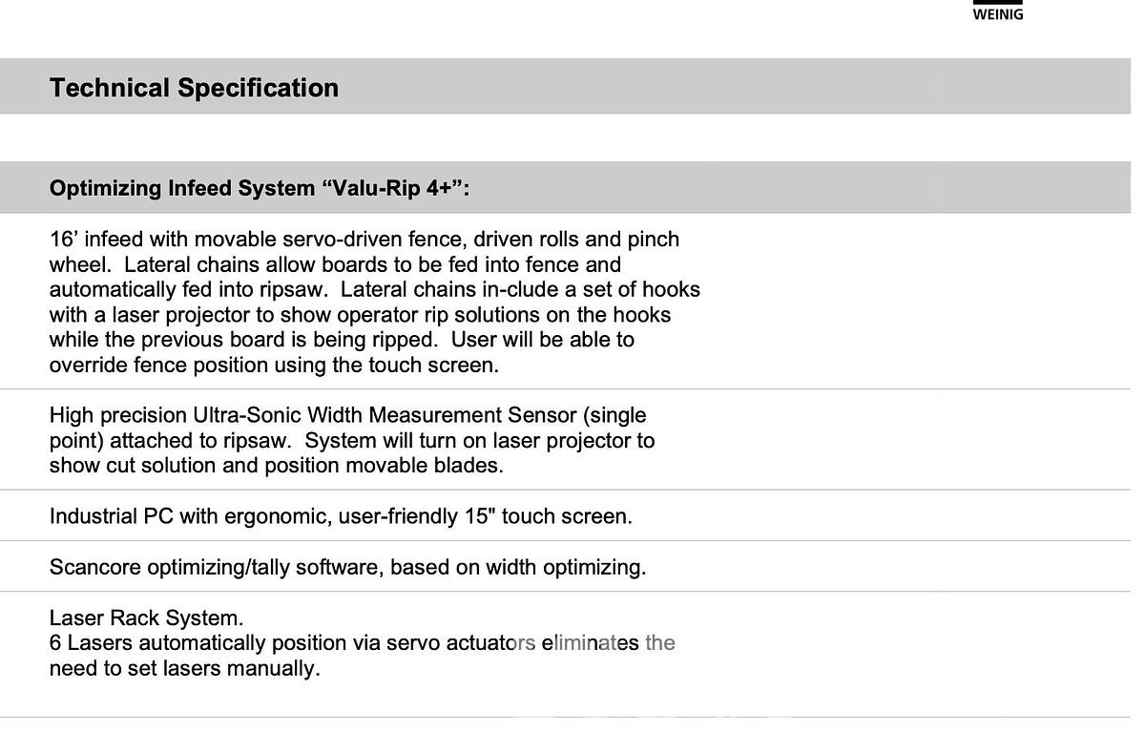
Task: Click the WEINIG logo at top right
Action: 997,11
